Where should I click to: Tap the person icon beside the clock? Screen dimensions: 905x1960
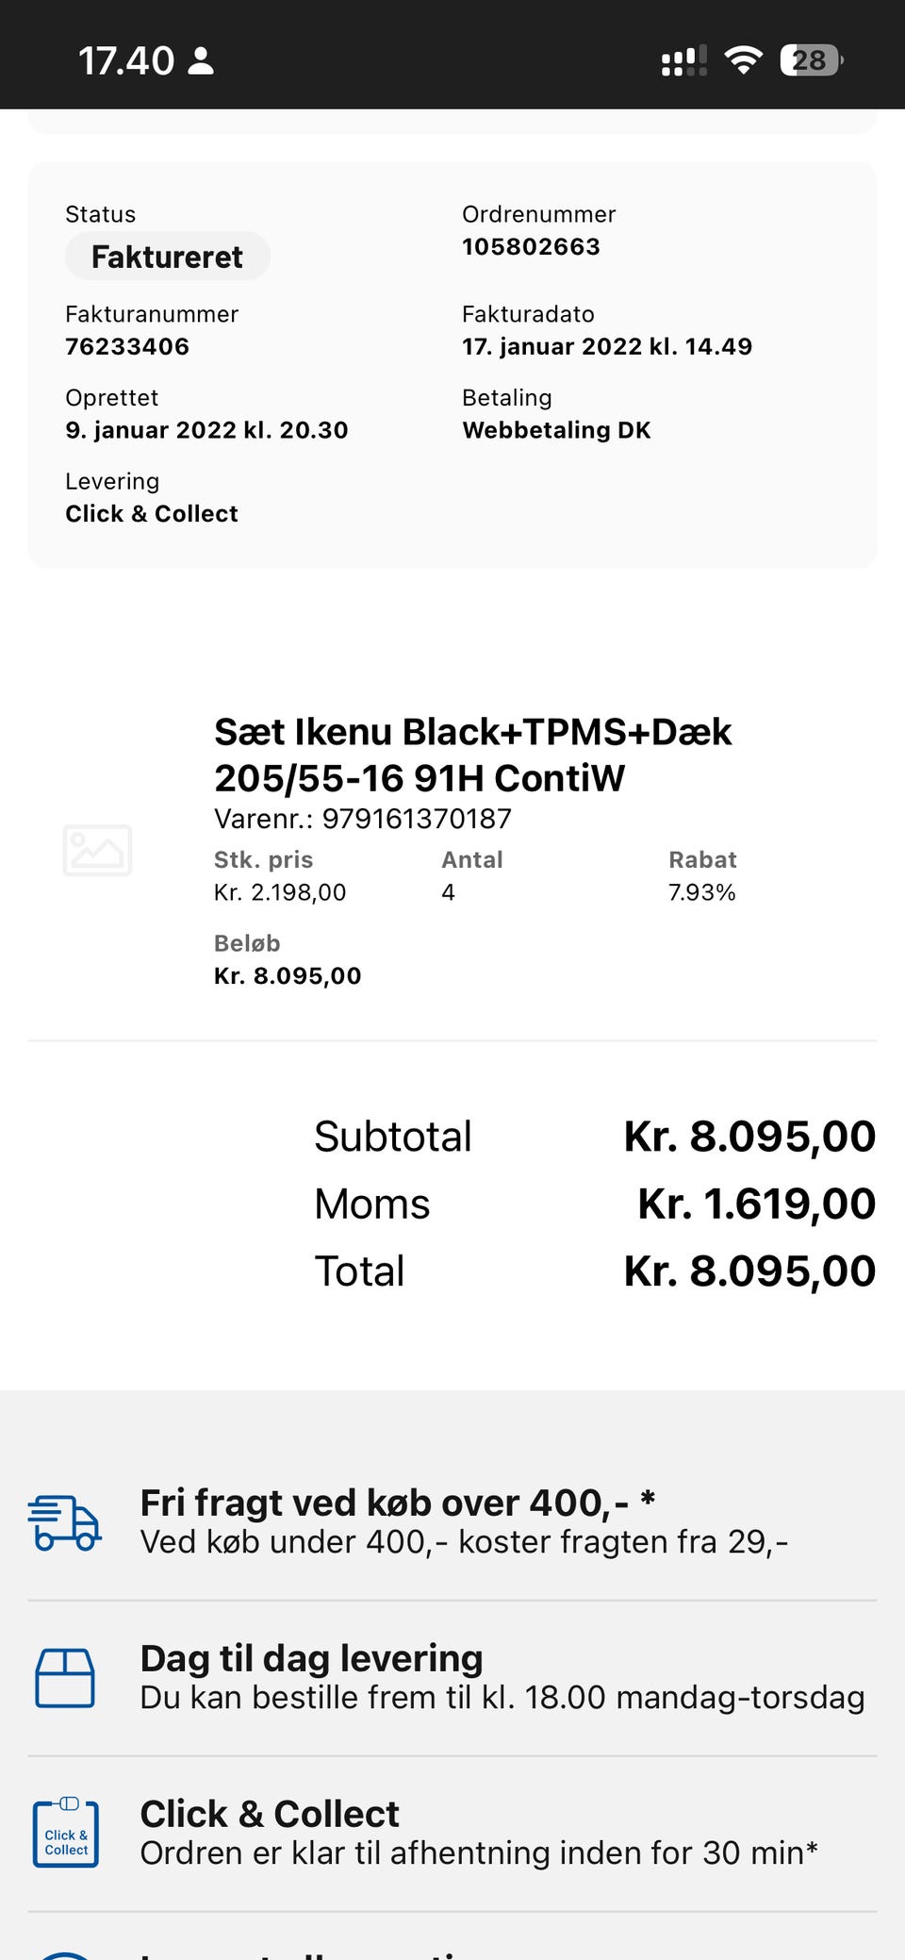pos(201,61)
